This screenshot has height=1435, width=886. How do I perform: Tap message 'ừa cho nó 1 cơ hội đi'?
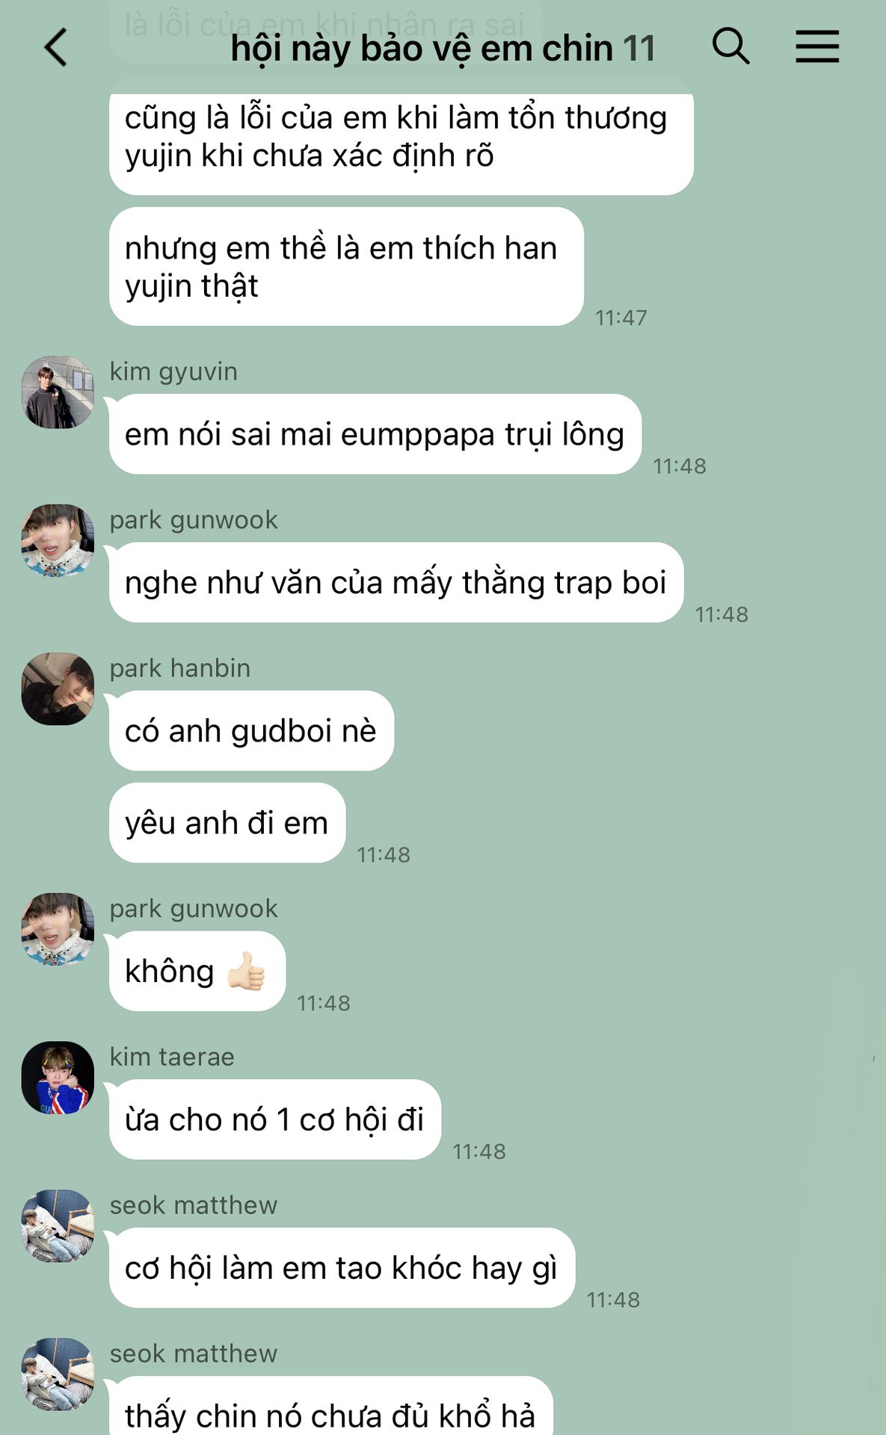[275, 1120]
